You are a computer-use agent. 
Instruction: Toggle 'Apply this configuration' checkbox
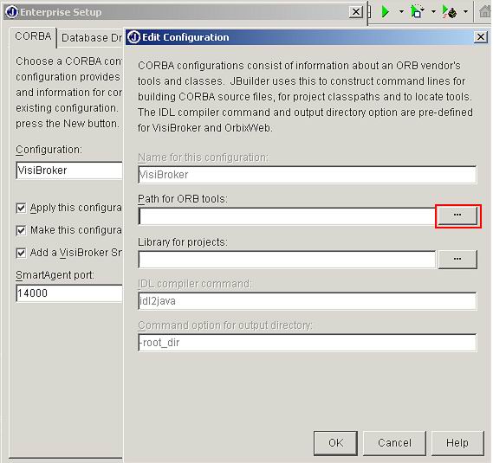coord(21,208)
